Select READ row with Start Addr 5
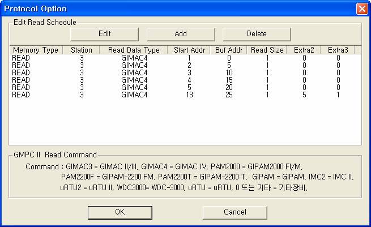This screenshot has height=227, width=371. (185, 87)
